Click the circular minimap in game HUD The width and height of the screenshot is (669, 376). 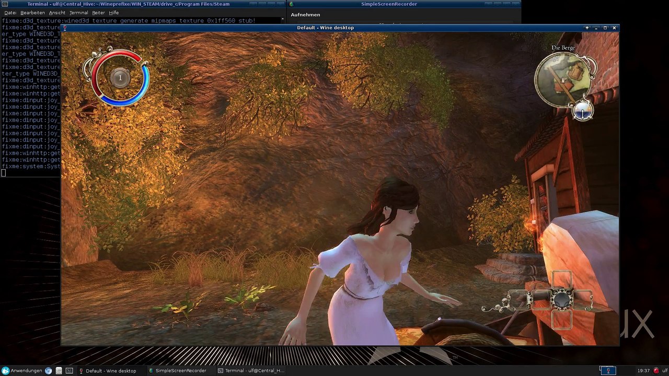564,79
